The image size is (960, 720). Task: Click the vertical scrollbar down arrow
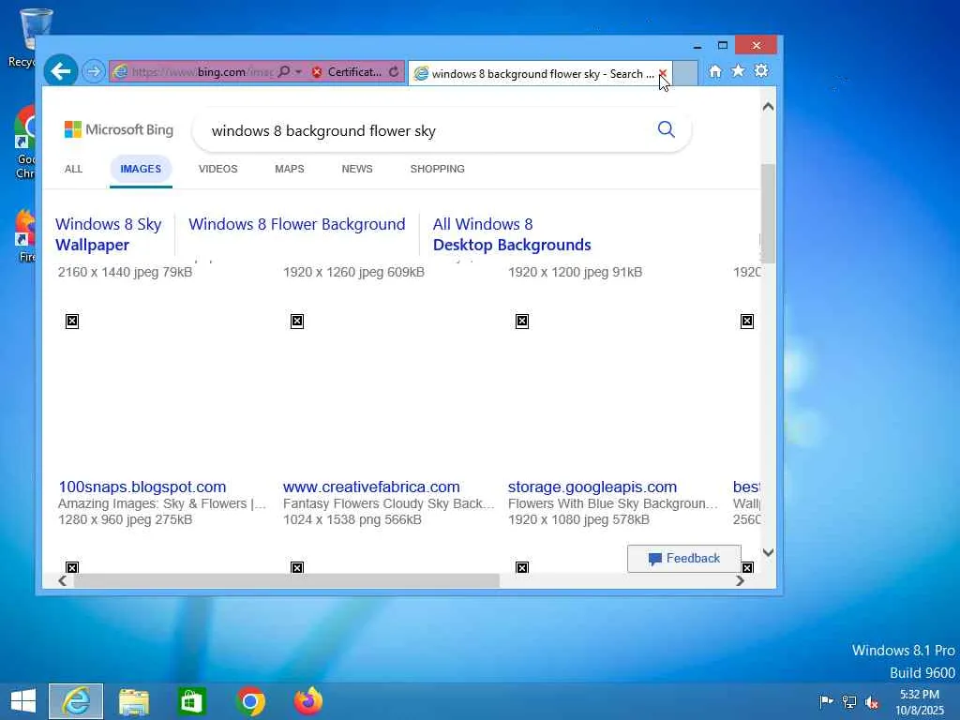pos(769,552)
